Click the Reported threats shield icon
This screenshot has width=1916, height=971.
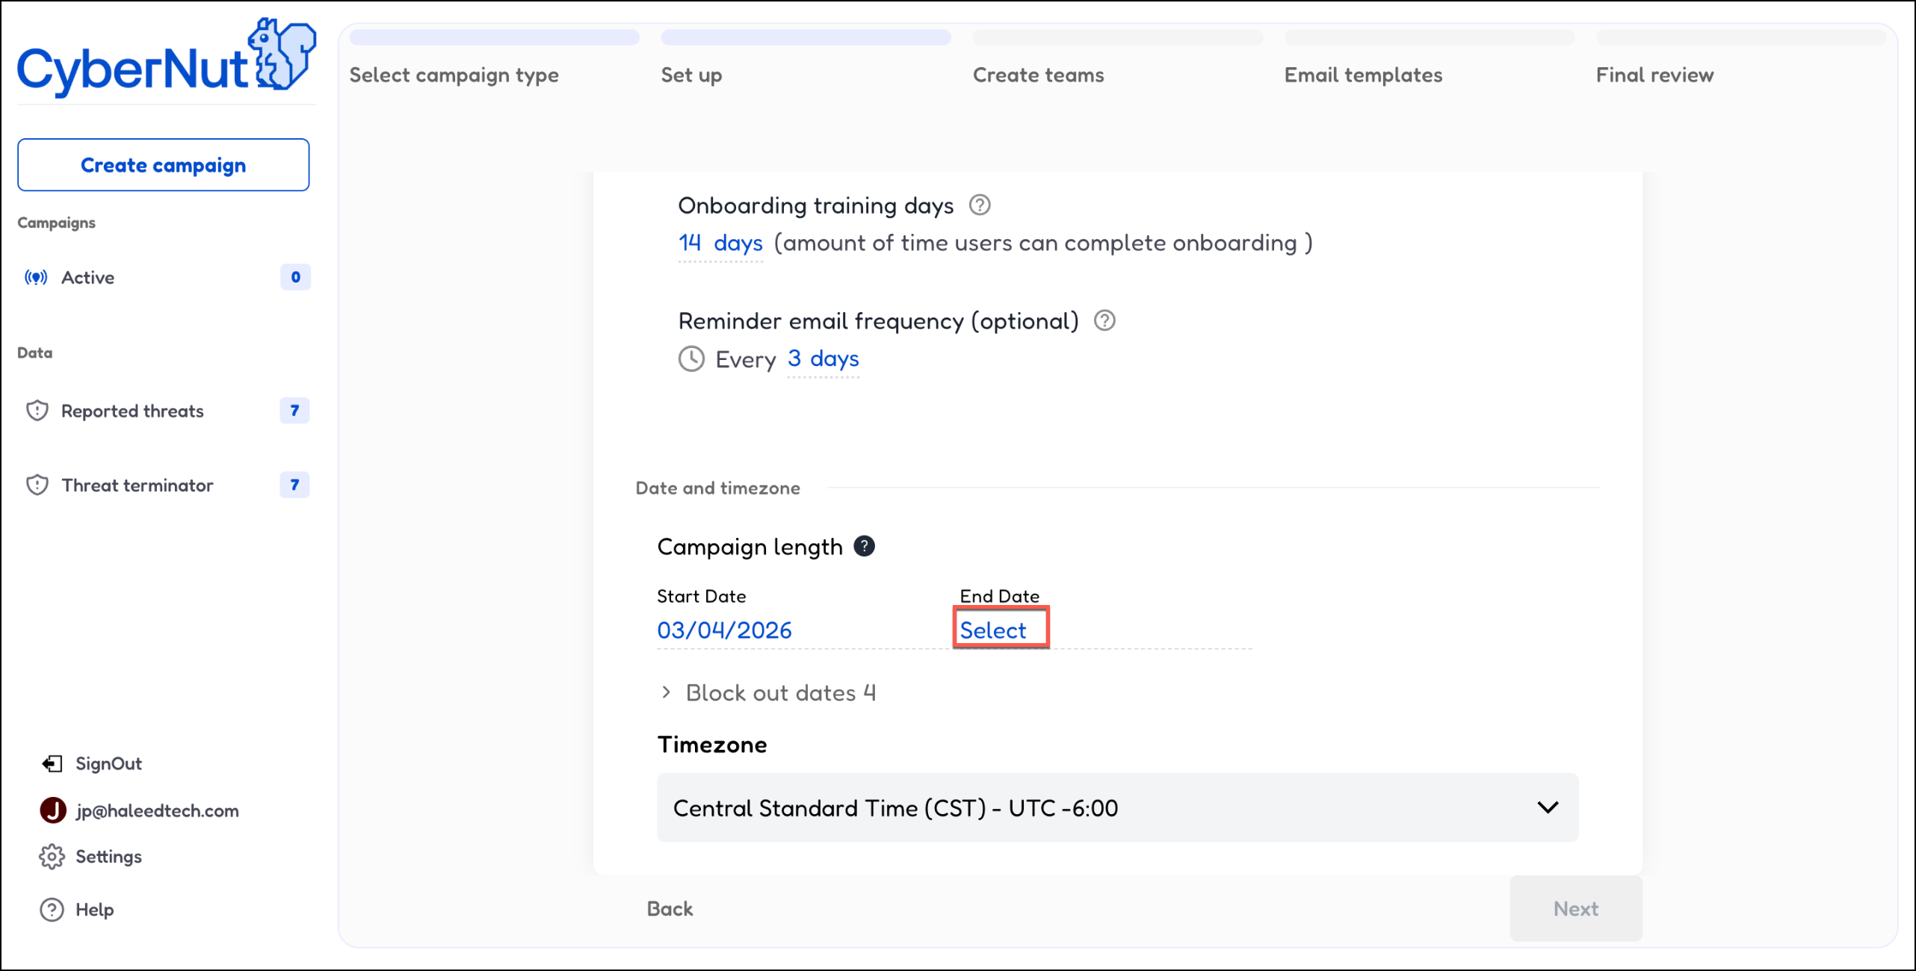coord(37,411)
